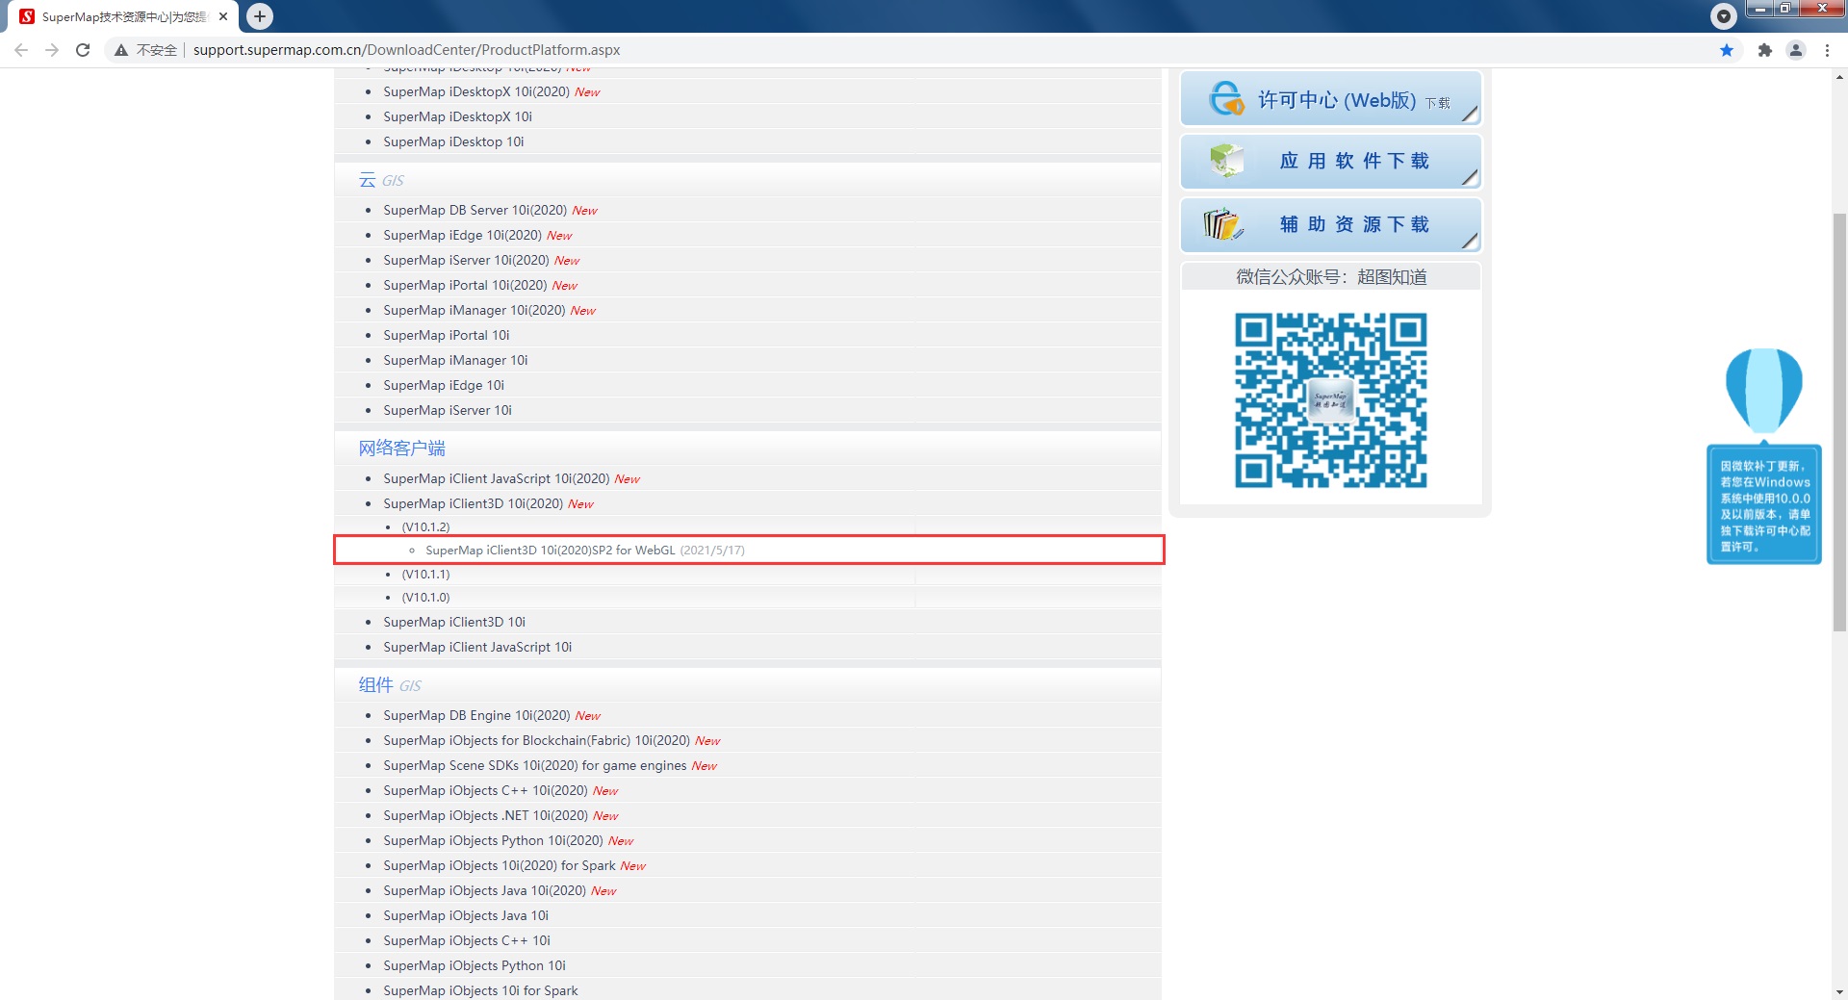Expand the (V10.1.0) version entry

425,598
